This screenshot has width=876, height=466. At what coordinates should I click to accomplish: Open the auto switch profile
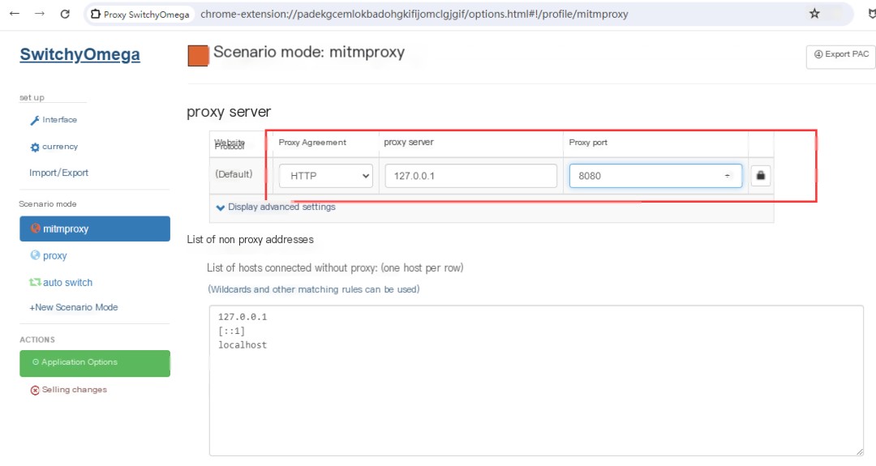tap(61, 282)
